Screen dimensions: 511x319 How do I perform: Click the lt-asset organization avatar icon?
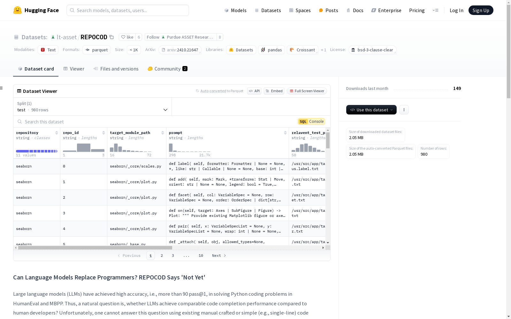53,37
